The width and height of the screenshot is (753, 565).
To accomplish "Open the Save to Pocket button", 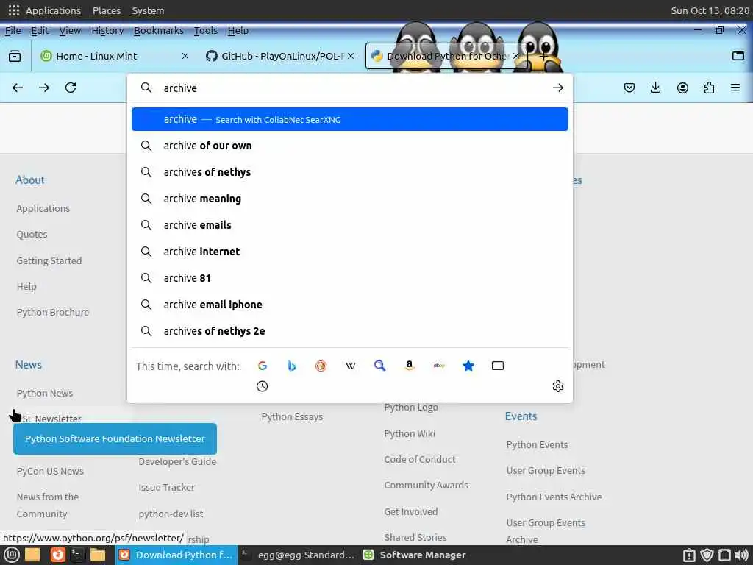I will pos(629,88).
